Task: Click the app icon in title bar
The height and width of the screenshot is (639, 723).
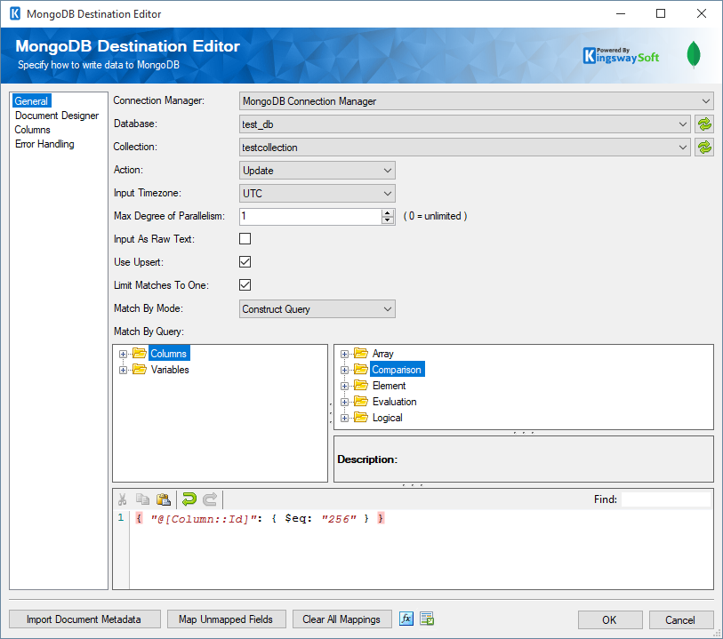Action: (x=15, y=14)
